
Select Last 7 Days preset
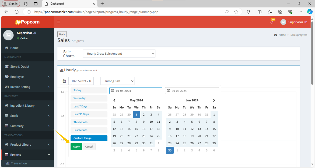pyautogui.click(x=89, y=106)
